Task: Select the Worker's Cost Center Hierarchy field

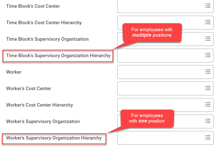Action: tap(160, 105)
